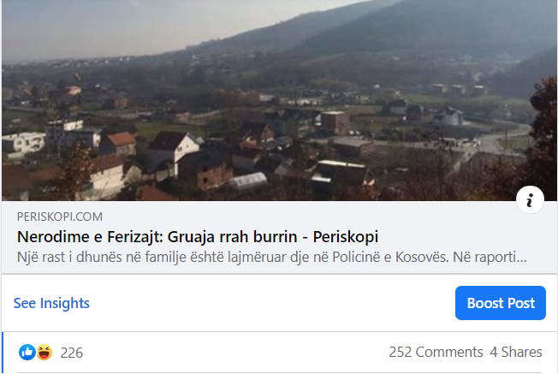View the 4 Shares list
The height and width of the screenshot is (374, 558).
tap(516, 352)
